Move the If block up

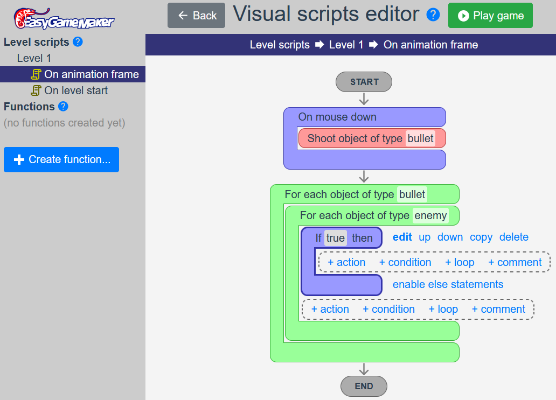tap(425, 237)
